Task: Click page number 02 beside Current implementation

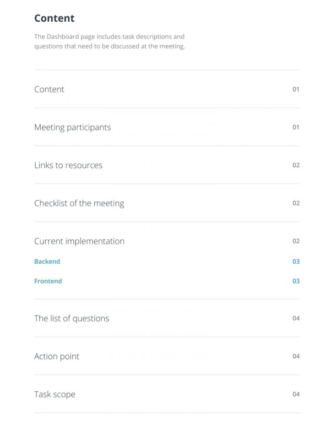Action: [x=296, y=241]
